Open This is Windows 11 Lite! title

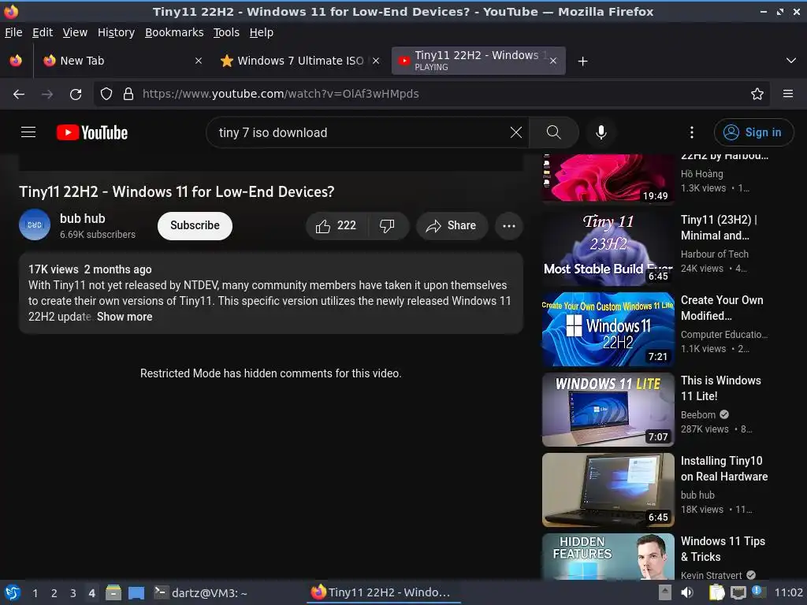[x=720, y=388]
